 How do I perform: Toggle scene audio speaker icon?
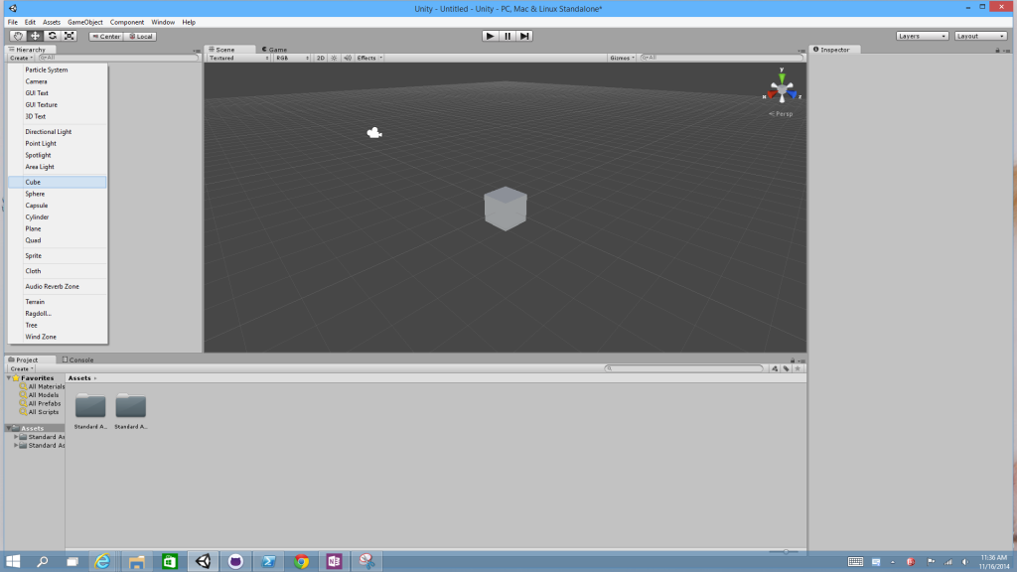(348, 58)
